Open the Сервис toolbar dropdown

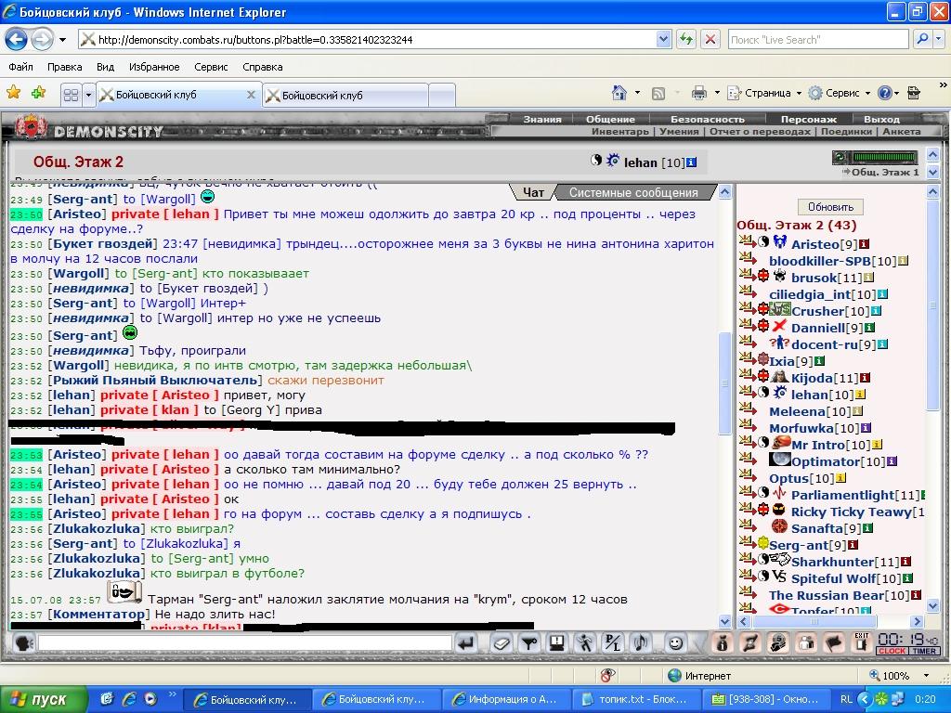(x=840, y=93)
